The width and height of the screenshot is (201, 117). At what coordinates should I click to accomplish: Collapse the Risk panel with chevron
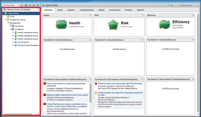[142, 15]
